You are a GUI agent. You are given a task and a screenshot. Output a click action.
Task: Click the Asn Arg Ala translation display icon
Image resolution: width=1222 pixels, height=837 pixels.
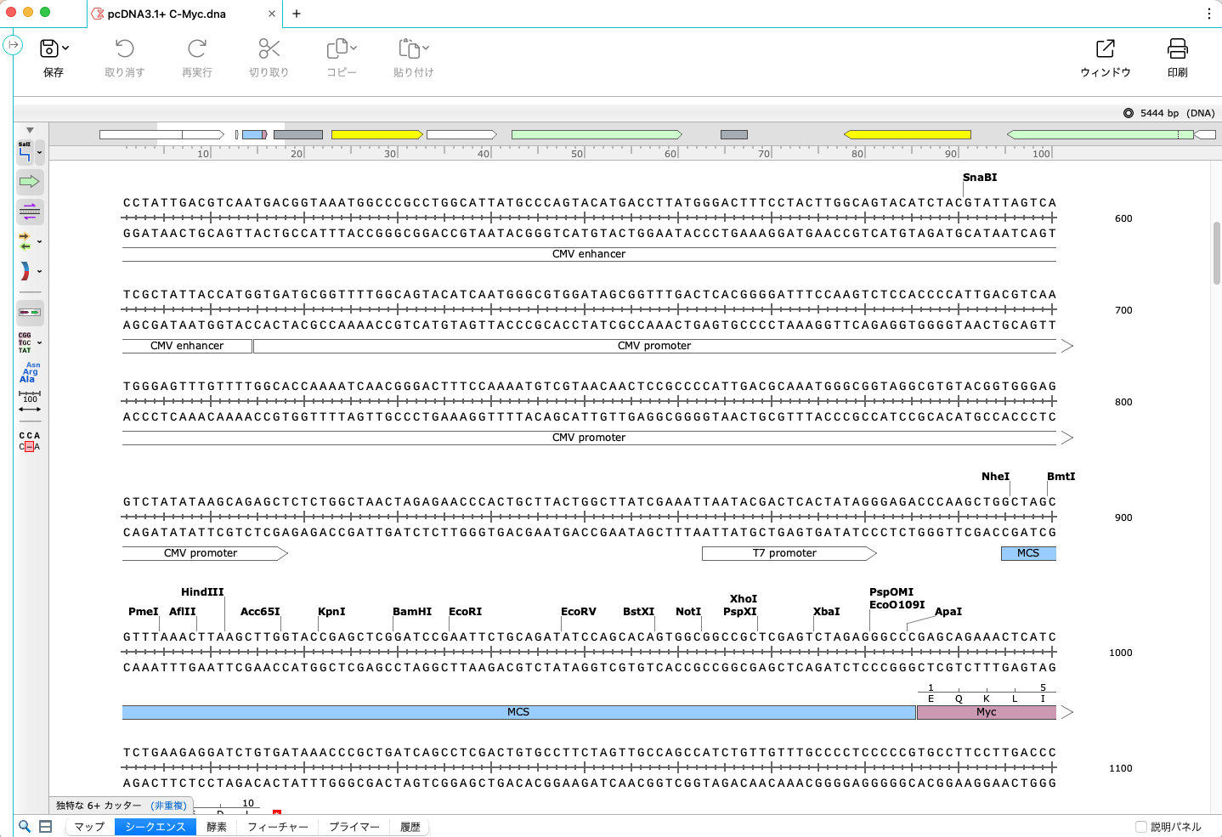pyautogui.click(x=29, y=371)
